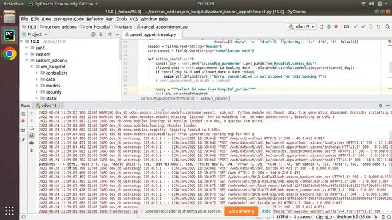Click CancelAppointmentWizard breadcrumb below the editor
392x220 pixels.
167,98
